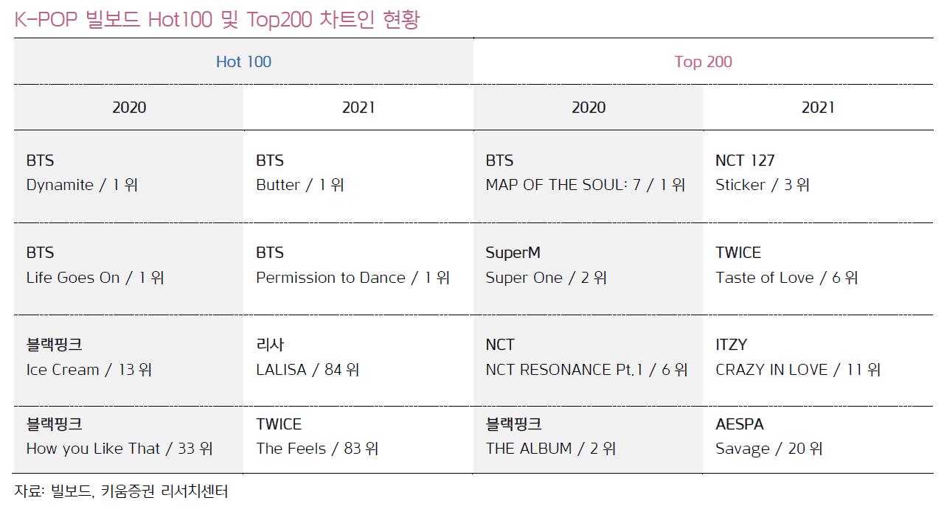Select the table title about K-POP Billboard
The height and width of the screenshot is (509, 944).
217,19
